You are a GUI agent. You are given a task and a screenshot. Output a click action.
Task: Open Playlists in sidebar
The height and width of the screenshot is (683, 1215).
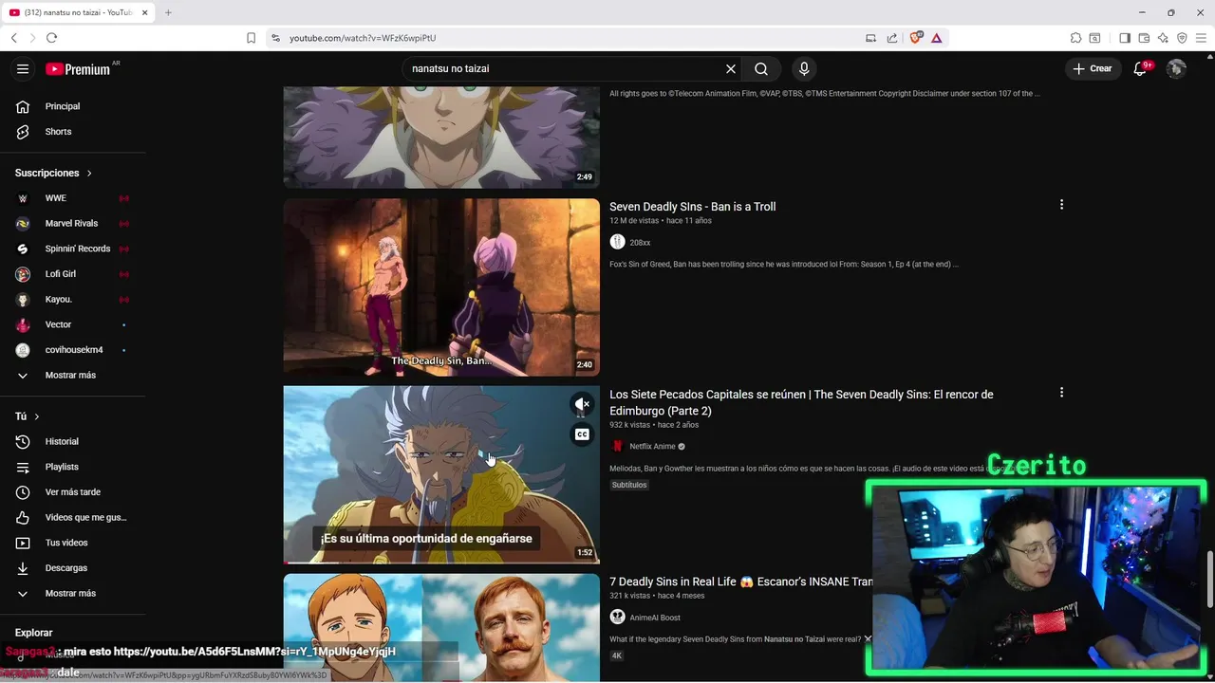[72, 467]
